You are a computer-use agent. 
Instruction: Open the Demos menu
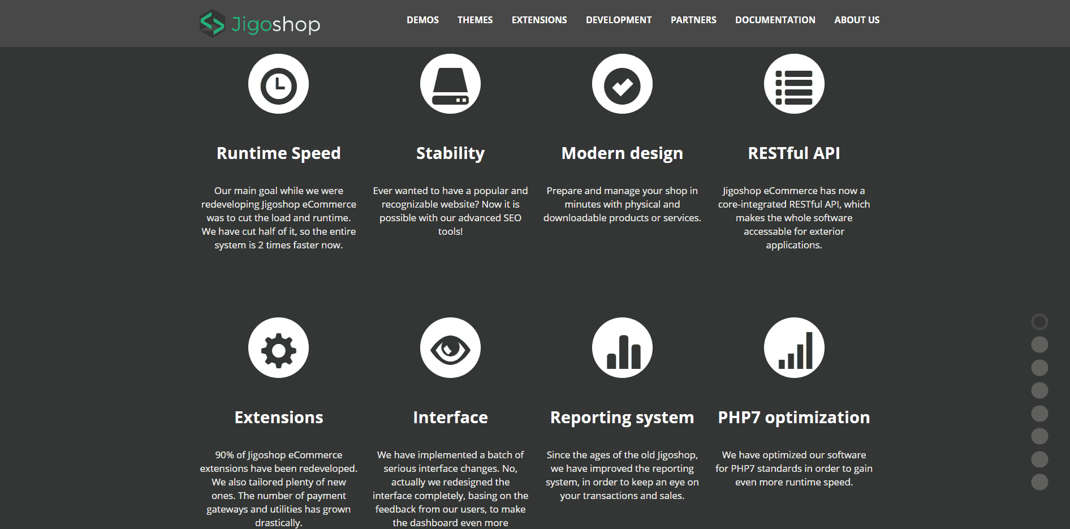coord(422,20)
